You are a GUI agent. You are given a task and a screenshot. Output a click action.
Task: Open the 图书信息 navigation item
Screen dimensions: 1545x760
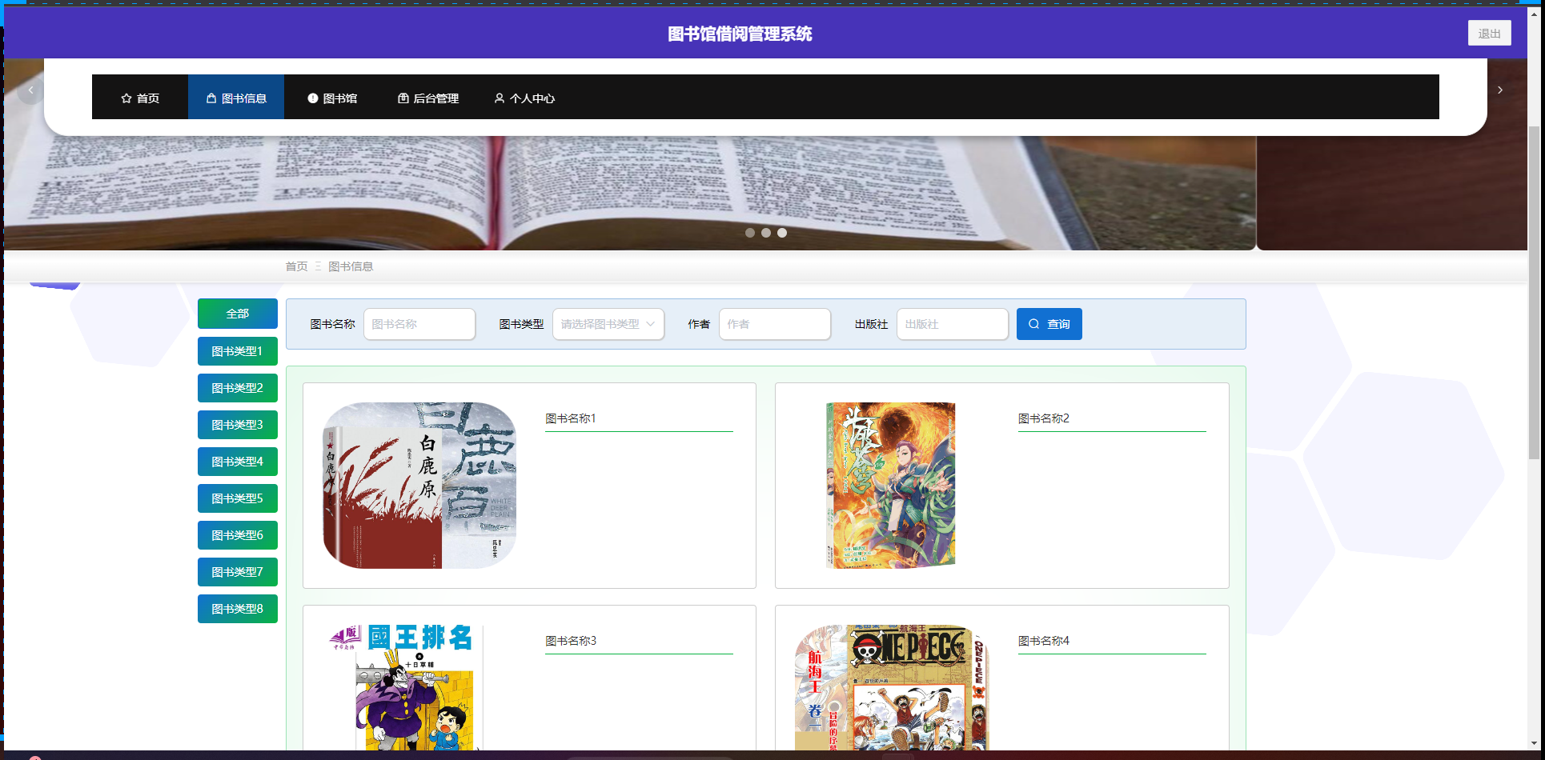click(x=236, y=98)
